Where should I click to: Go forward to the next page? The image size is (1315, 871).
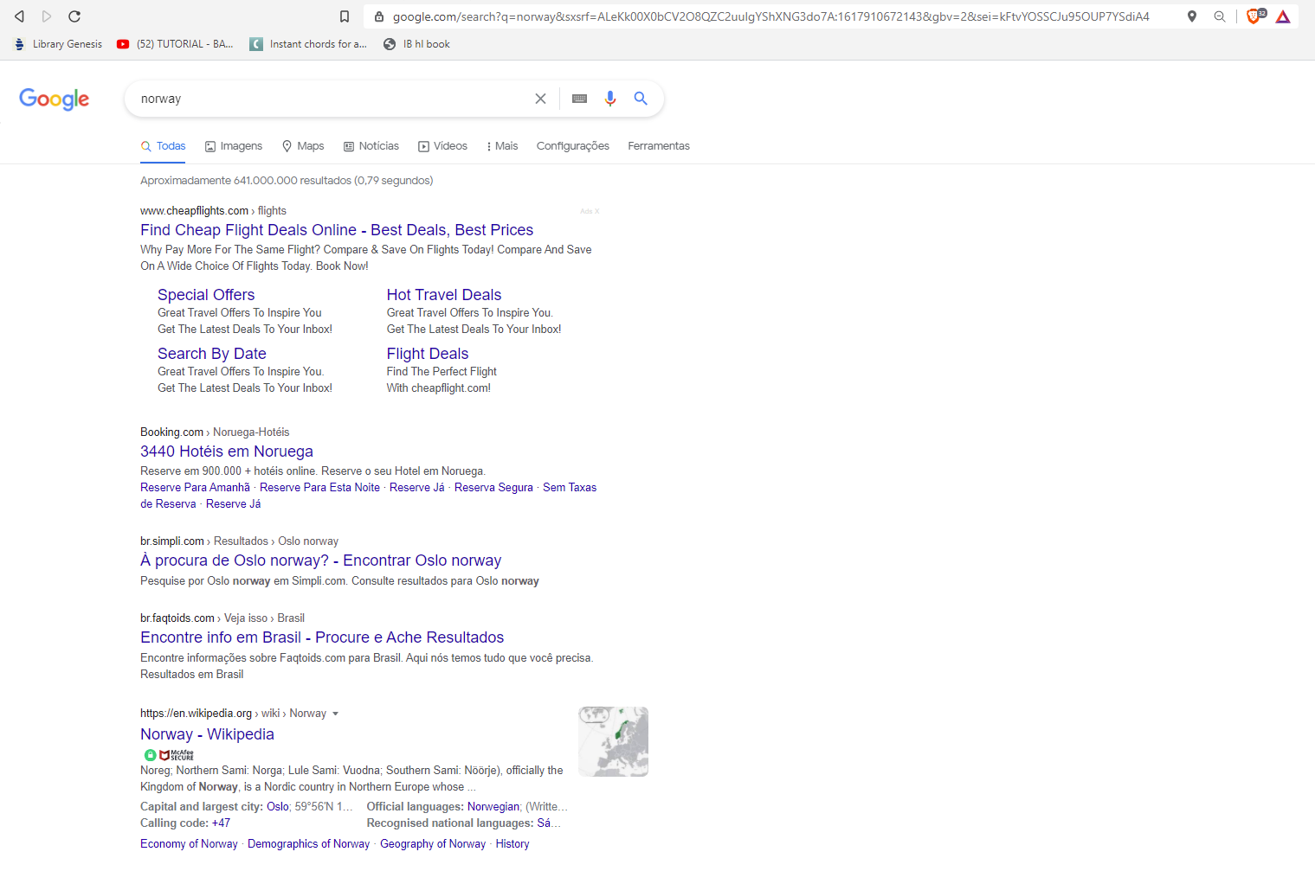[47, 16]
